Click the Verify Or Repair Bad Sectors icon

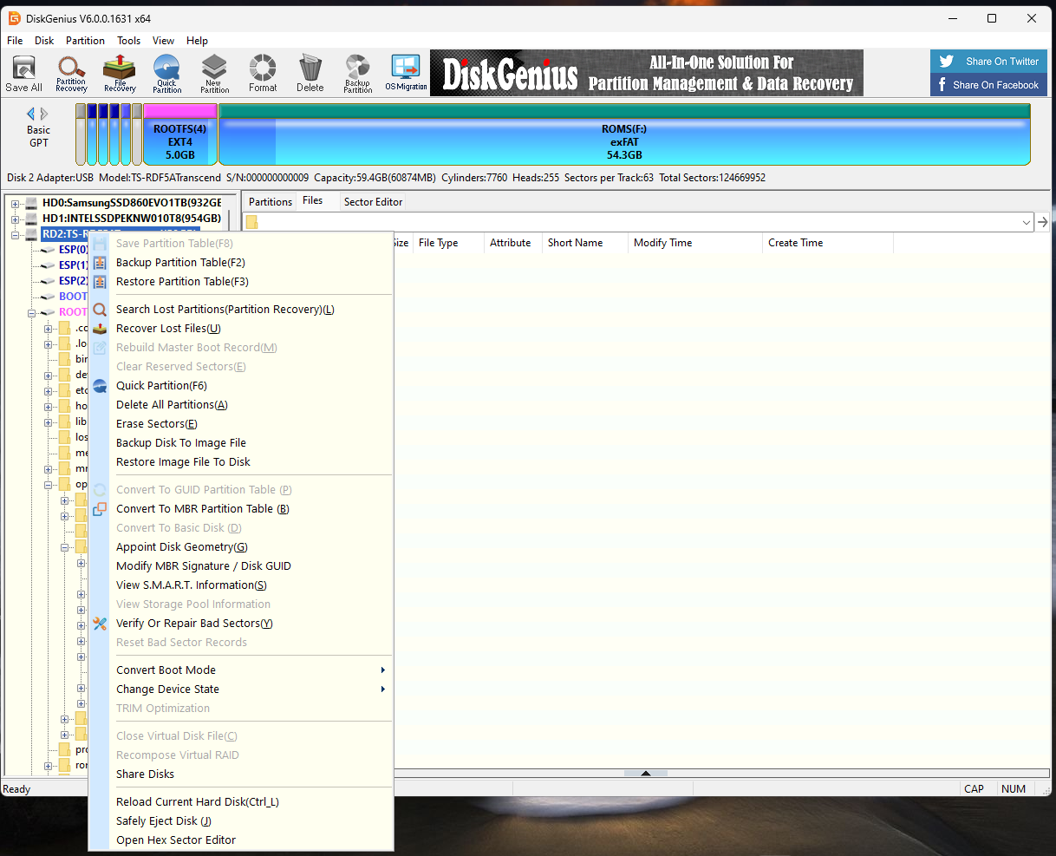point(100,624)
